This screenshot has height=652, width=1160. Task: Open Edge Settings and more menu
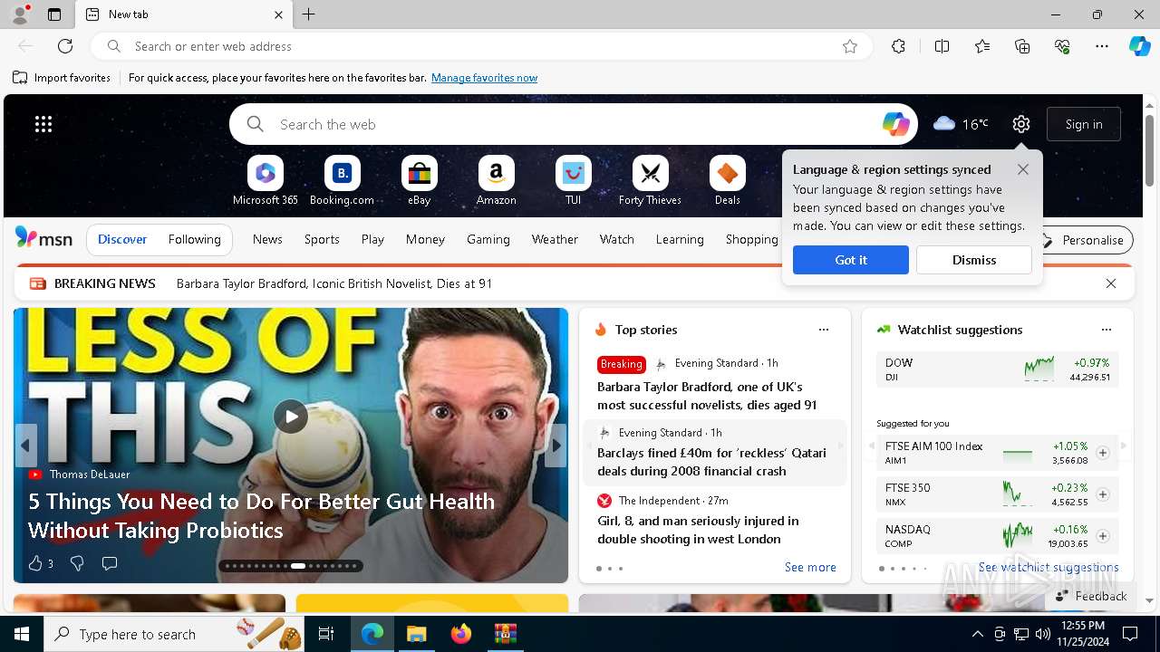coord(1102,46)
